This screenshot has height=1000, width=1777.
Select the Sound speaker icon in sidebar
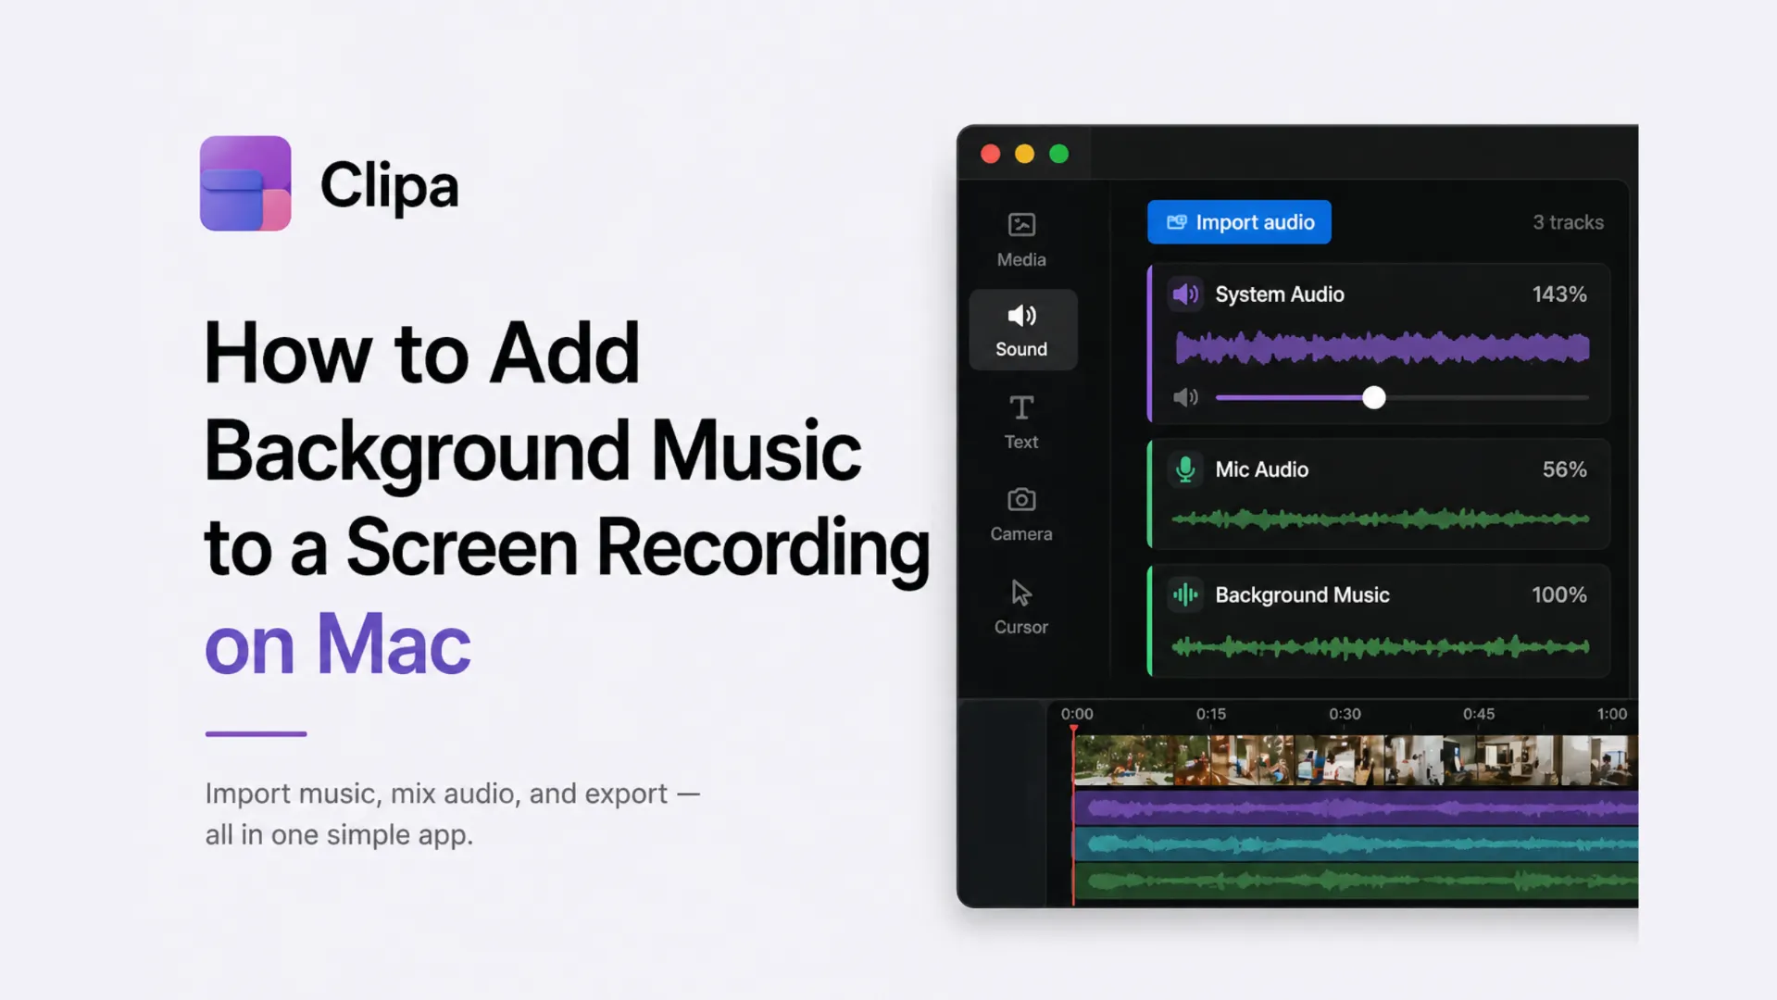(x=1021, y=316)
